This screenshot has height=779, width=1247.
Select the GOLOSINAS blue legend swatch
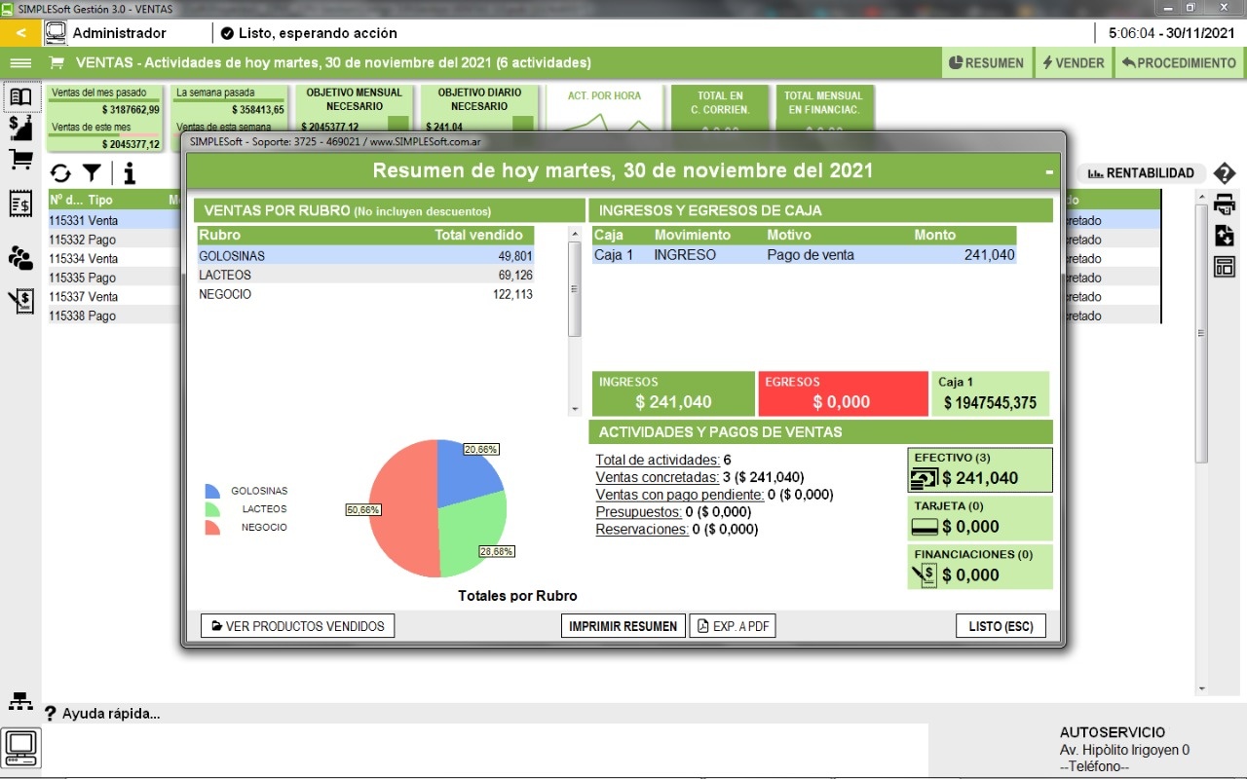[212, 491]
